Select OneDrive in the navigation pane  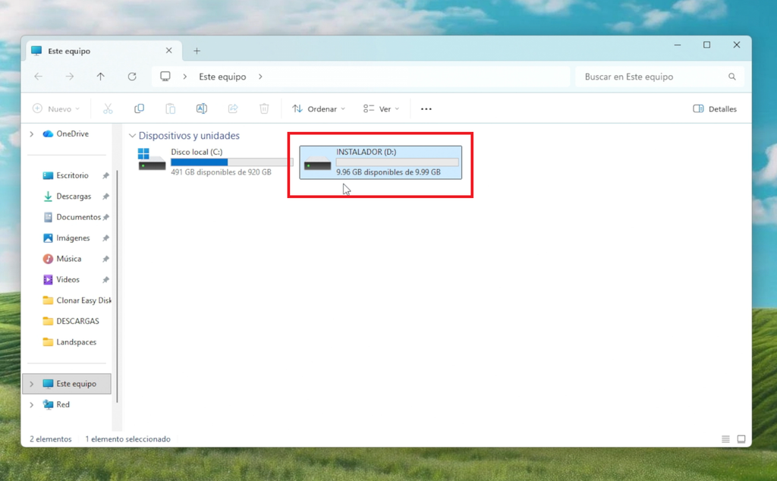coord(72,134)
